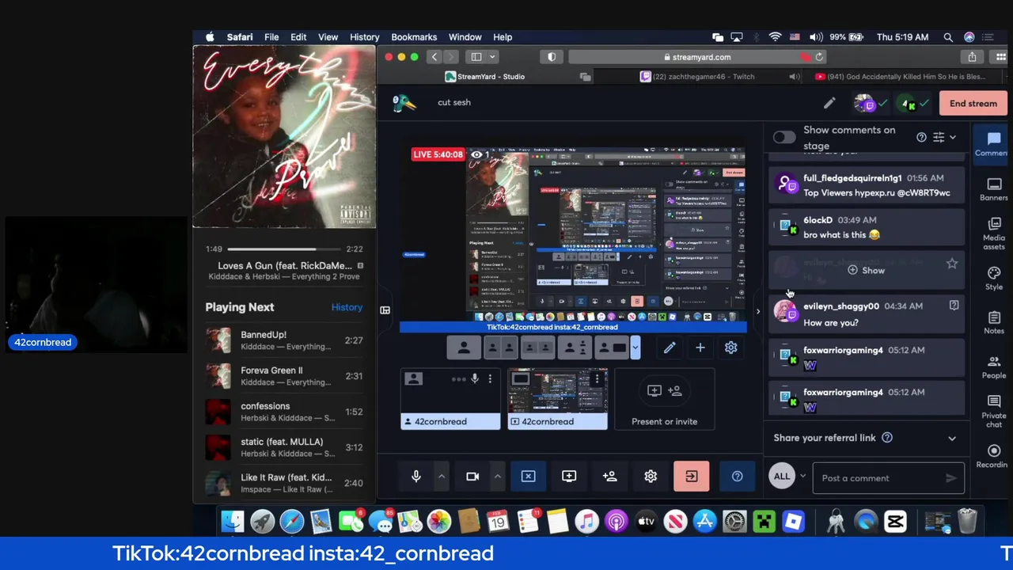Expand microphone options caret
The height and width of the screenshot is (570, 1013).
click(x=442, y=476)
